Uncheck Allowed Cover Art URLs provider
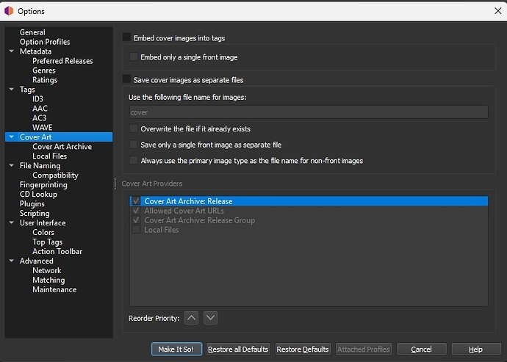 tap(136, 211)
